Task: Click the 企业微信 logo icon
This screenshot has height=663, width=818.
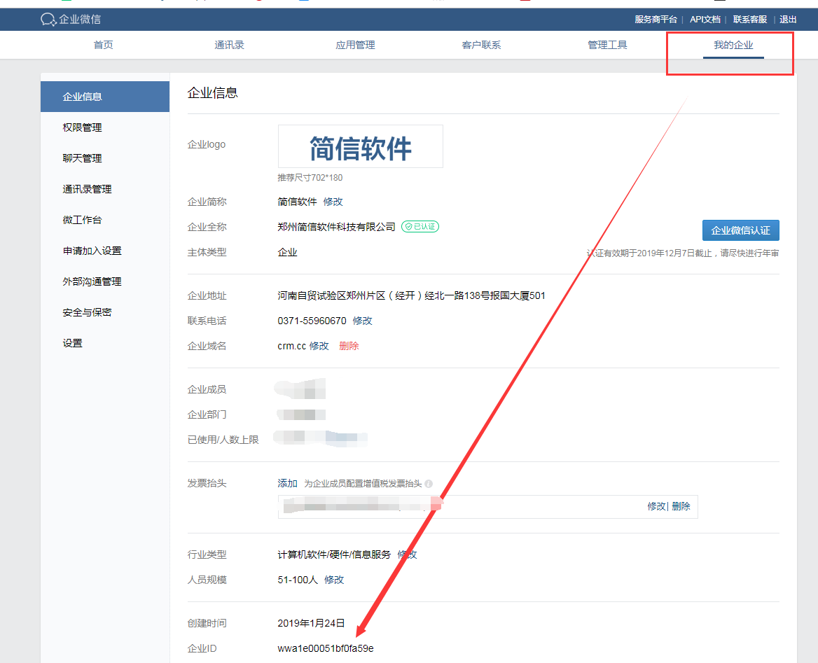Action: tap(48, 20)
